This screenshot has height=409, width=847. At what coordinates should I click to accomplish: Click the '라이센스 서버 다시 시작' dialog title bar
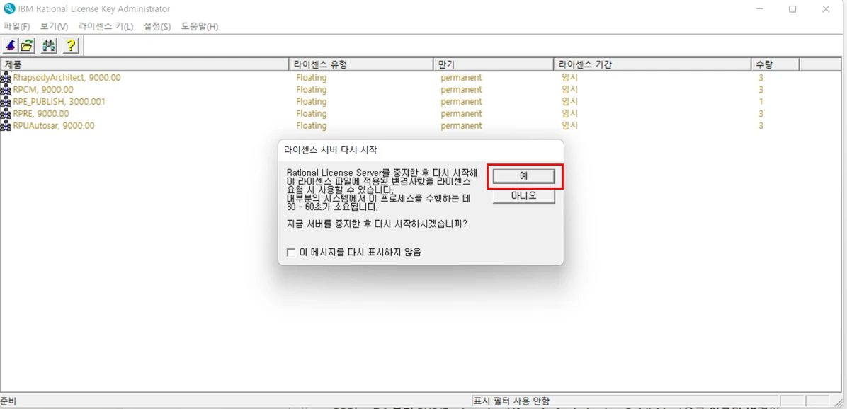pos(421,150)
